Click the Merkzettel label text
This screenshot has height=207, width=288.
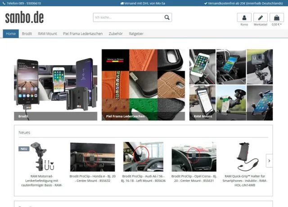260,25
